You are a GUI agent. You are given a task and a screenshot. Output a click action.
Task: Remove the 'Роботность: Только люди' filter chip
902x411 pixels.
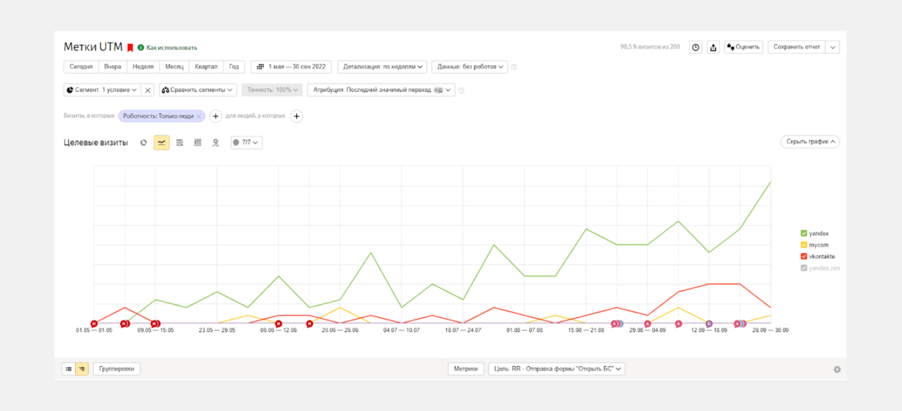[x=199, y=116]
